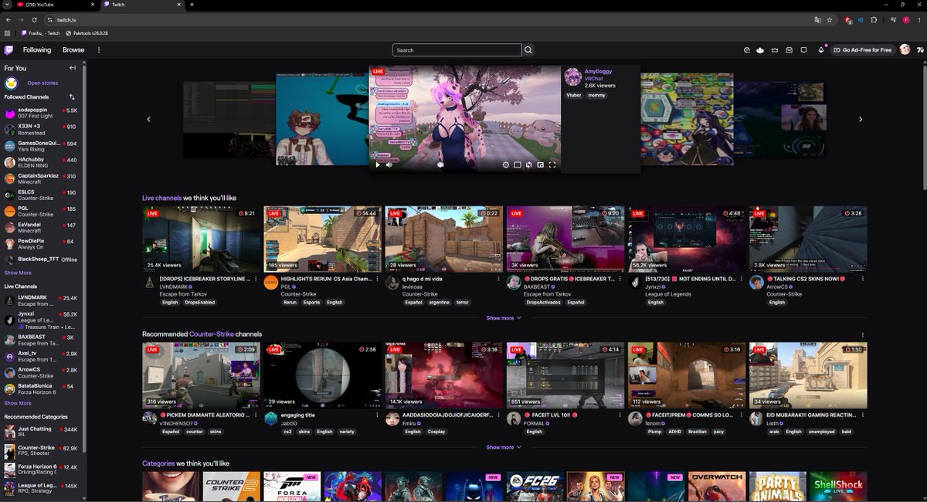This screenshot has width=927, height=502.
Task: Collapse the For You sidebar
Action: [x=73, y=68]
